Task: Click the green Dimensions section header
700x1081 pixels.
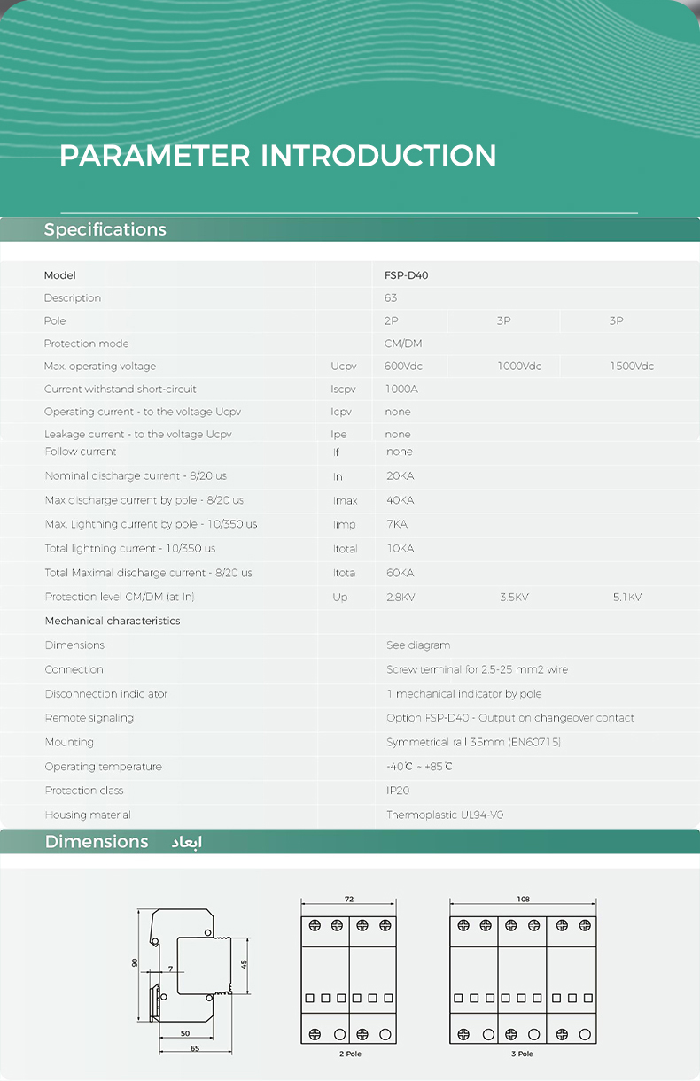Action: 349,842
